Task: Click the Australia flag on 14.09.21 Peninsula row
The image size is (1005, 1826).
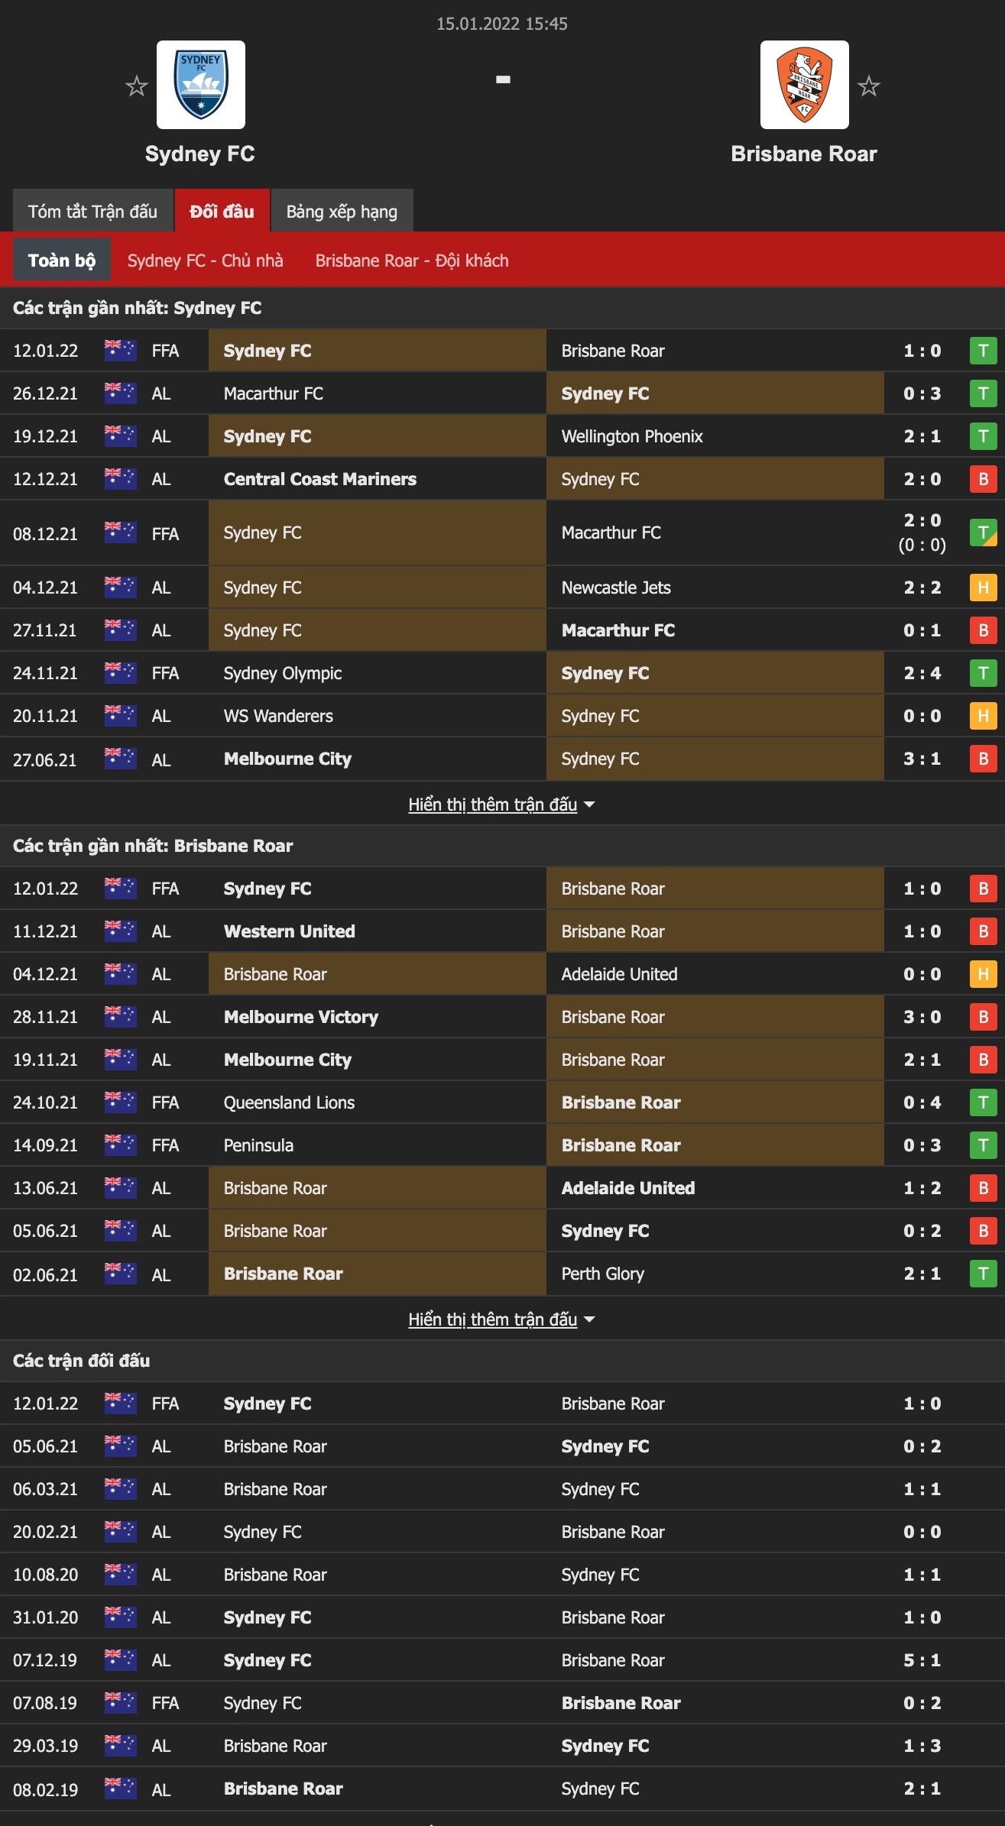Action: coord(120,1144)
